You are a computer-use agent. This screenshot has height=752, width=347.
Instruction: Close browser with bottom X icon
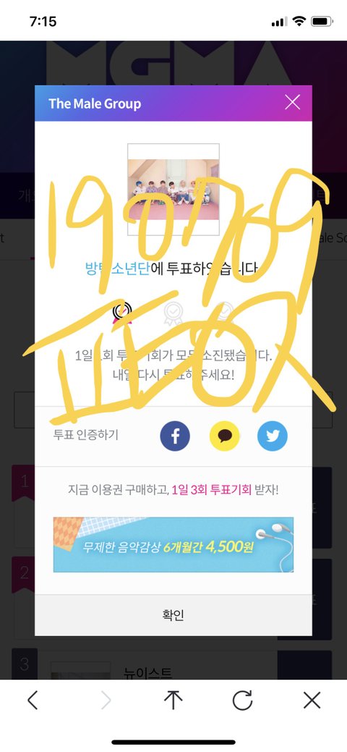[x=312, y=701]
